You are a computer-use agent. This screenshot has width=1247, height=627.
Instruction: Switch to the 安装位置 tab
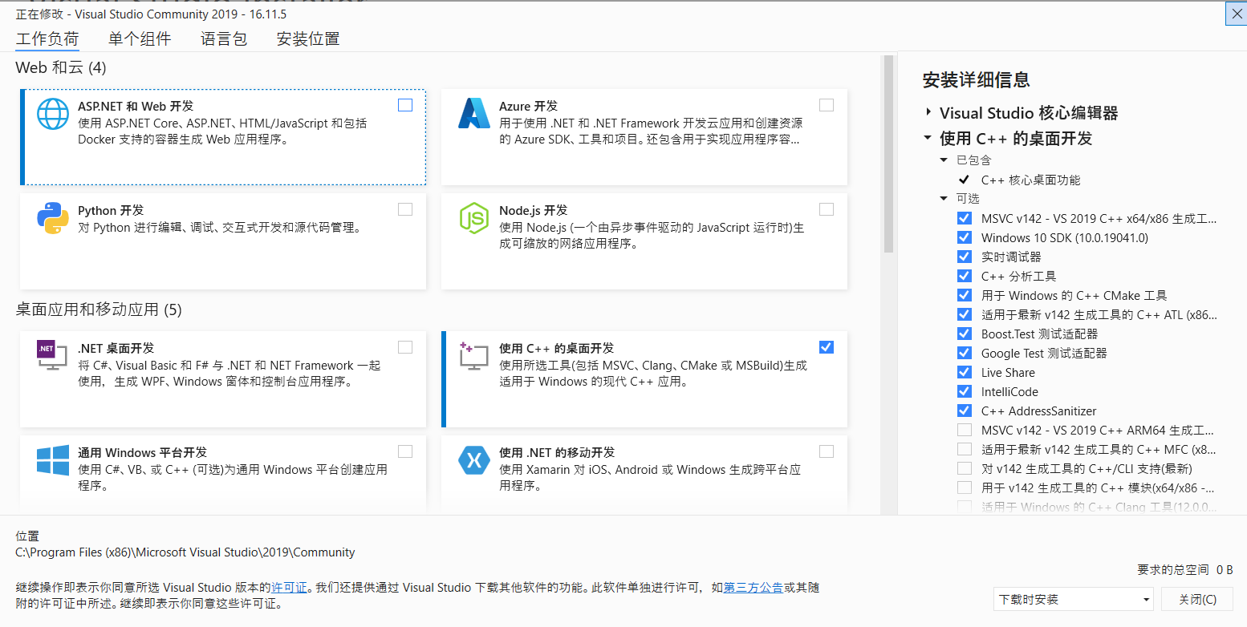[x=308, y=38]
